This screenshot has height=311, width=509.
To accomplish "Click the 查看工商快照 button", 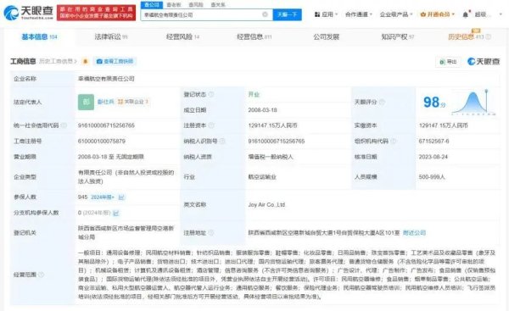I will [x=115, y=61].
